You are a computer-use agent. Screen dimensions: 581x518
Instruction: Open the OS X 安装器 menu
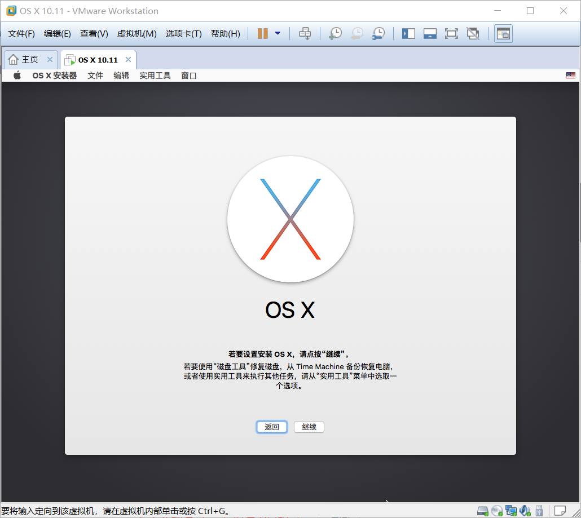point(55,76)
